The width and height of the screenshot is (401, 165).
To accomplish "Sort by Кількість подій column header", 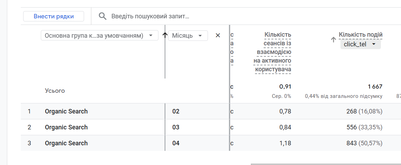I will tap(361, 35).
